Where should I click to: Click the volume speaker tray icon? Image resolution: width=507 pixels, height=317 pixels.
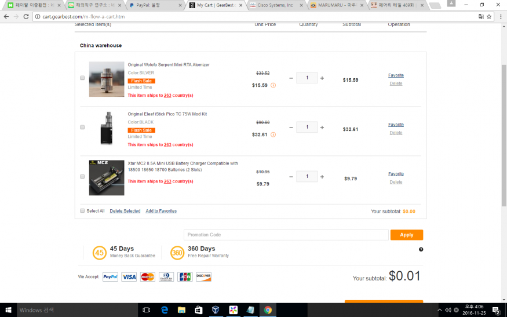point(448,310)
